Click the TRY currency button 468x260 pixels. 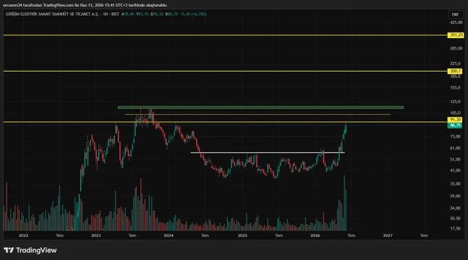click(455, 14)
